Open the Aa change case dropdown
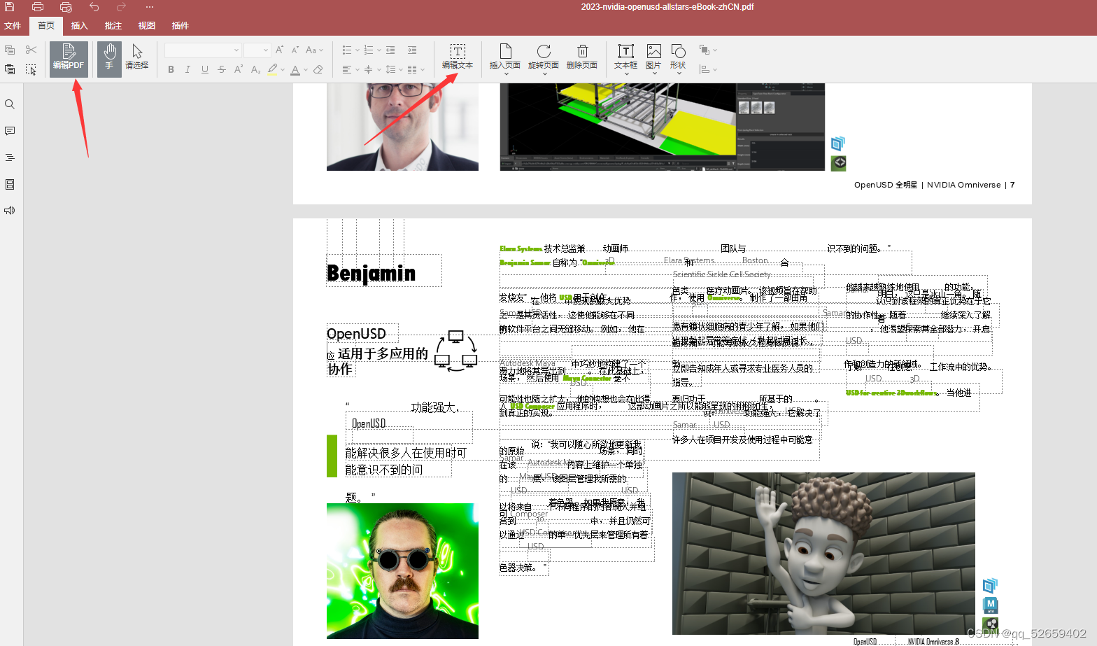The image size is (1097, 646). click(314, 50)
